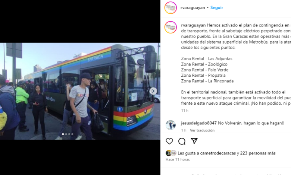Select the fourth carousel indicator dot
Image resolution: width=291 pixels, height=175 pixels.
pos(72,134)
